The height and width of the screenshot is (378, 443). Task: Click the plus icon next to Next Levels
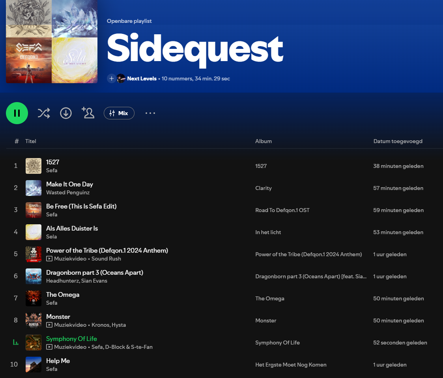(x=112, y=78)
